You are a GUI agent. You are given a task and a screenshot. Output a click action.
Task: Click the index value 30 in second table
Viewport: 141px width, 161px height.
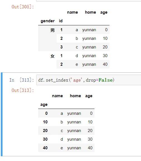[x=45, y=139]
